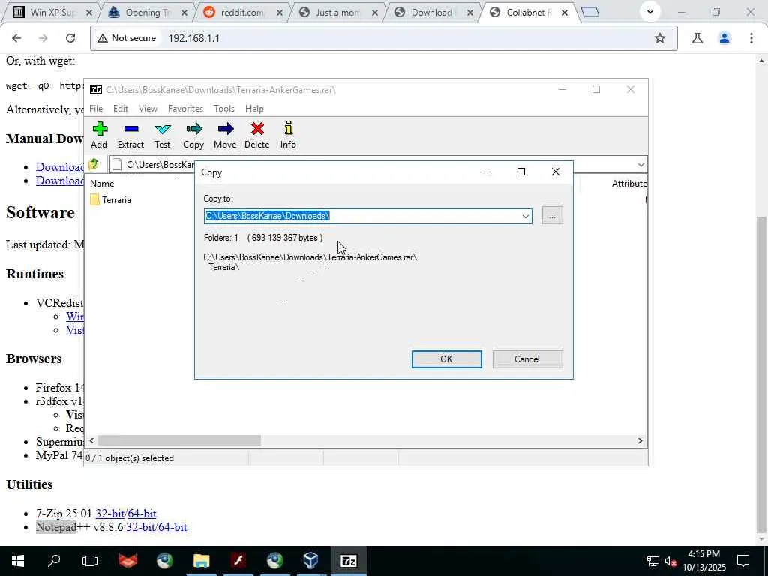Viewport: 768px width, 576px height.
Task: Click Cancel in the Copy dialog
Action: pos(527,359)
